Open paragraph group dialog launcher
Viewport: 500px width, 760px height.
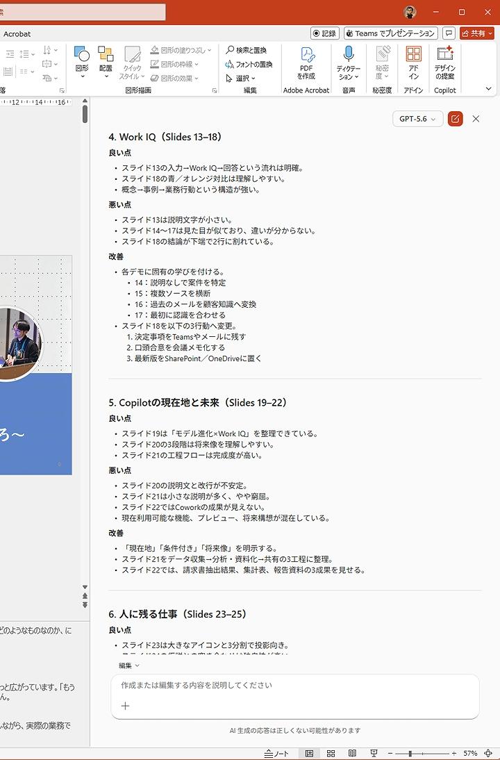[62, 90]
